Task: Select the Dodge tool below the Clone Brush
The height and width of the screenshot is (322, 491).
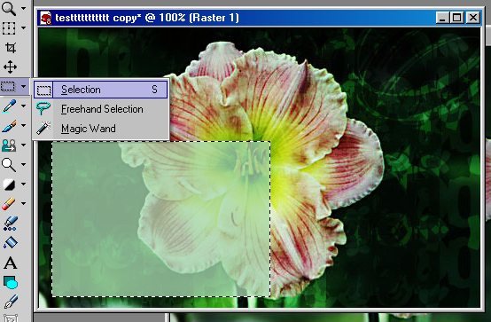Action: pos(9,165)
